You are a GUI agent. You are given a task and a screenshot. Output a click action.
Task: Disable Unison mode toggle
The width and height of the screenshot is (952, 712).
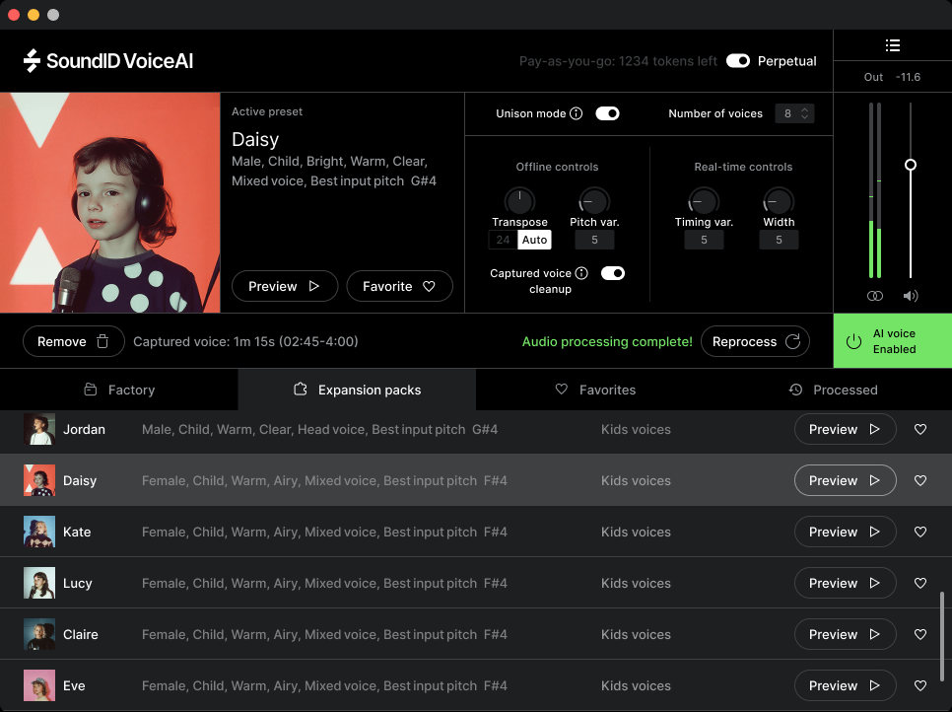[x=607, y=113]
